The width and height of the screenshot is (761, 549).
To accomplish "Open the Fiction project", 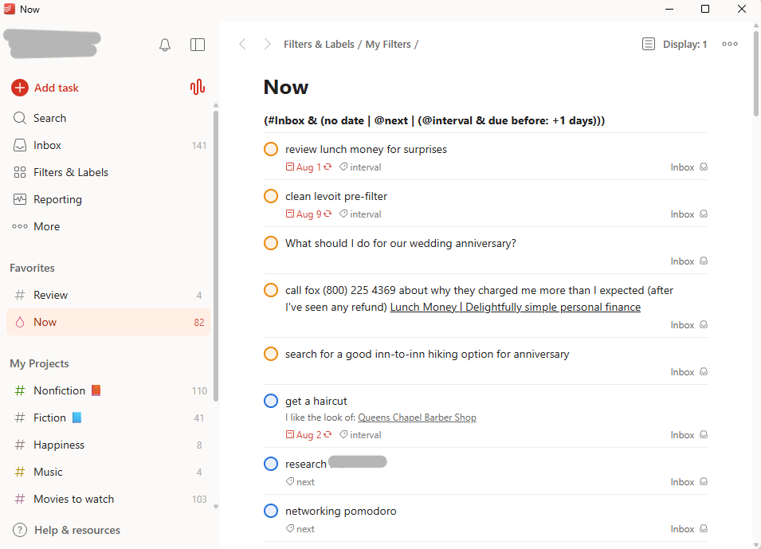I will tap(108, 418).
